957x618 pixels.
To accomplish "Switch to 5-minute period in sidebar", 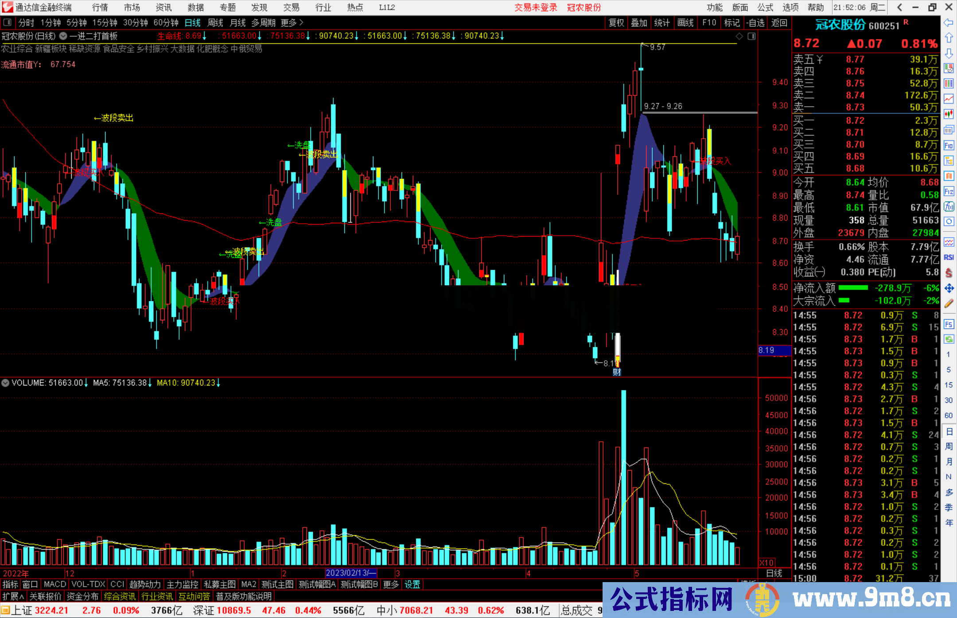I will pyautogui.click(x=948, y=369).
